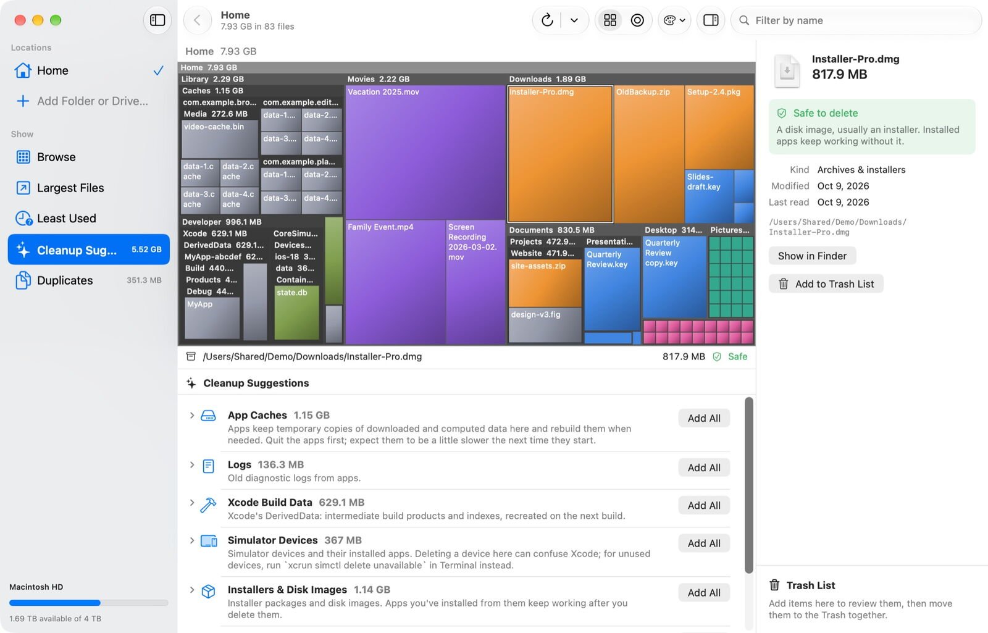Open the rescan options dropdown arrow

574,20
